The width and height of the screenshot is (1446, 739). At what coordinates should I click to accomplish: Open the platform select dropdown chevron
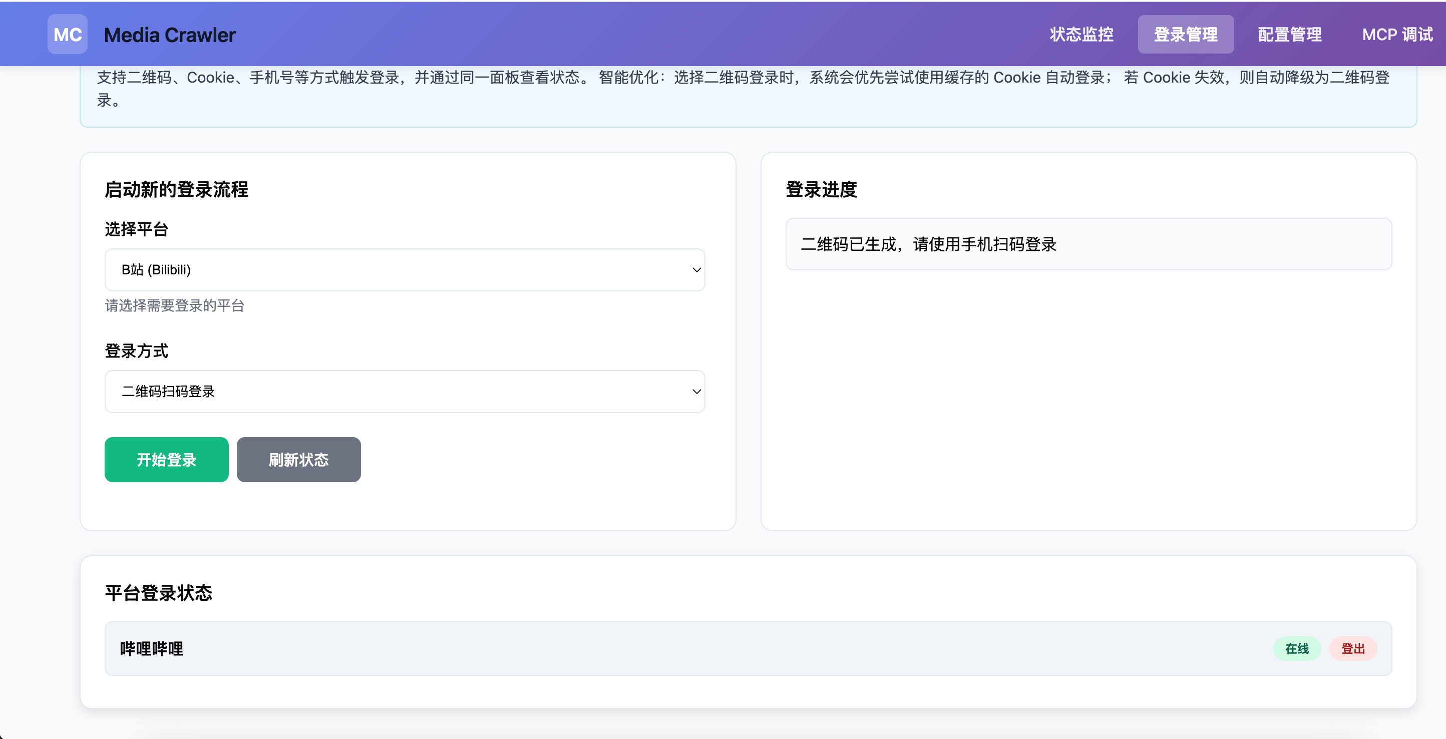pos(696,270)
